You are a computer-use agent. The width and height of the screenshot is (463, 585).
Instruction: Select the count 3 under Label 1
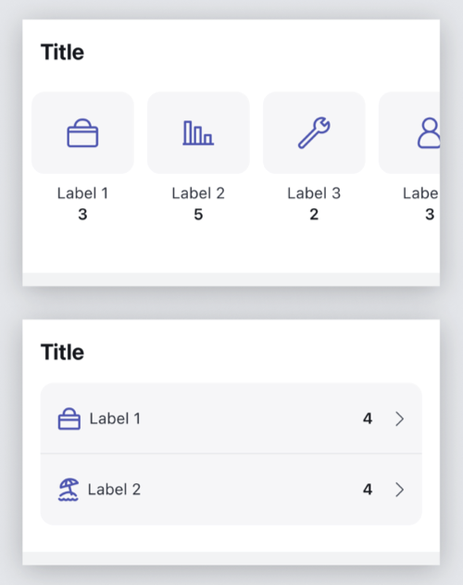[x=82, y=215]
